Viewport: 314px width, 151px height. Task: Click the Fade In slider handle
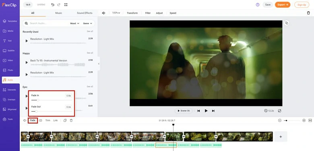[38, 100]
